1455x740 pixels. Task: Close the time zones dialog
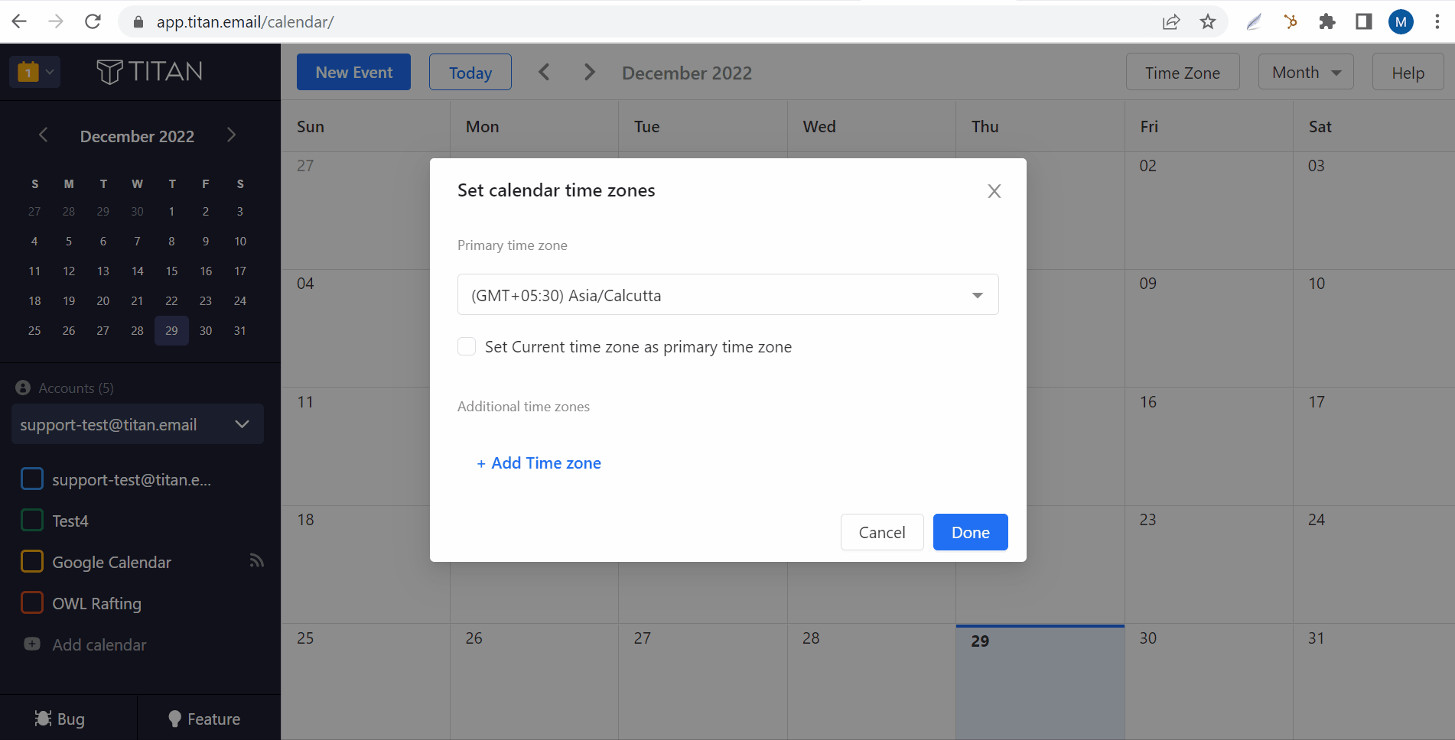pyautogui.click(x=994, y=191)
